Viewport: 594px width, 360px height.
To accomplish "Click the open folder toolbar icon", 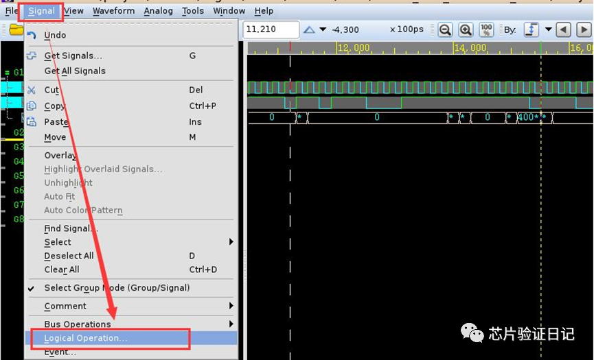I will click(16, 29).
